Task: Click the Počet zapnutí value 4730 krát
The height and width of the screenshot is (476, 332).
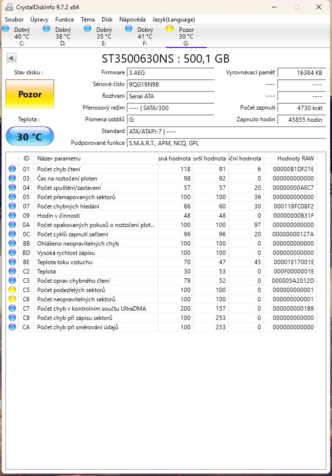Action: [x=302, y=108]
